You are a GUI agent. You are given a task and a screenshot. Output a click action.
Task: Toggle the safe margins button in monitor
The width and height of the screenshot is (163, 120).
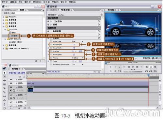151,67
